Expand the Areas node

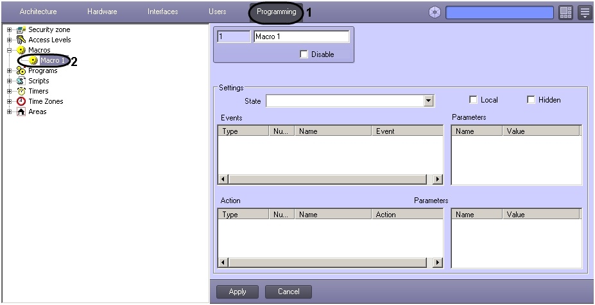click(x=10, y=111)
